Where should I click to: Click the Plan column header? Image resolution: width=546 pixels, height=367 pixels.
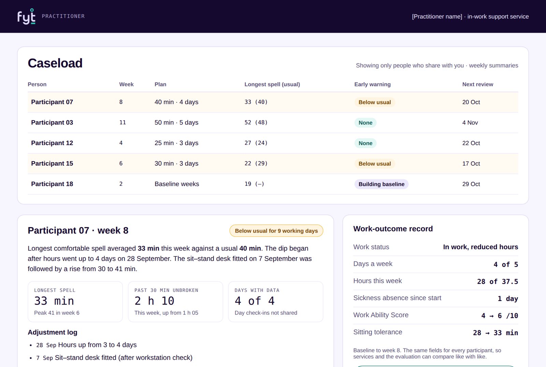[160, 84]
